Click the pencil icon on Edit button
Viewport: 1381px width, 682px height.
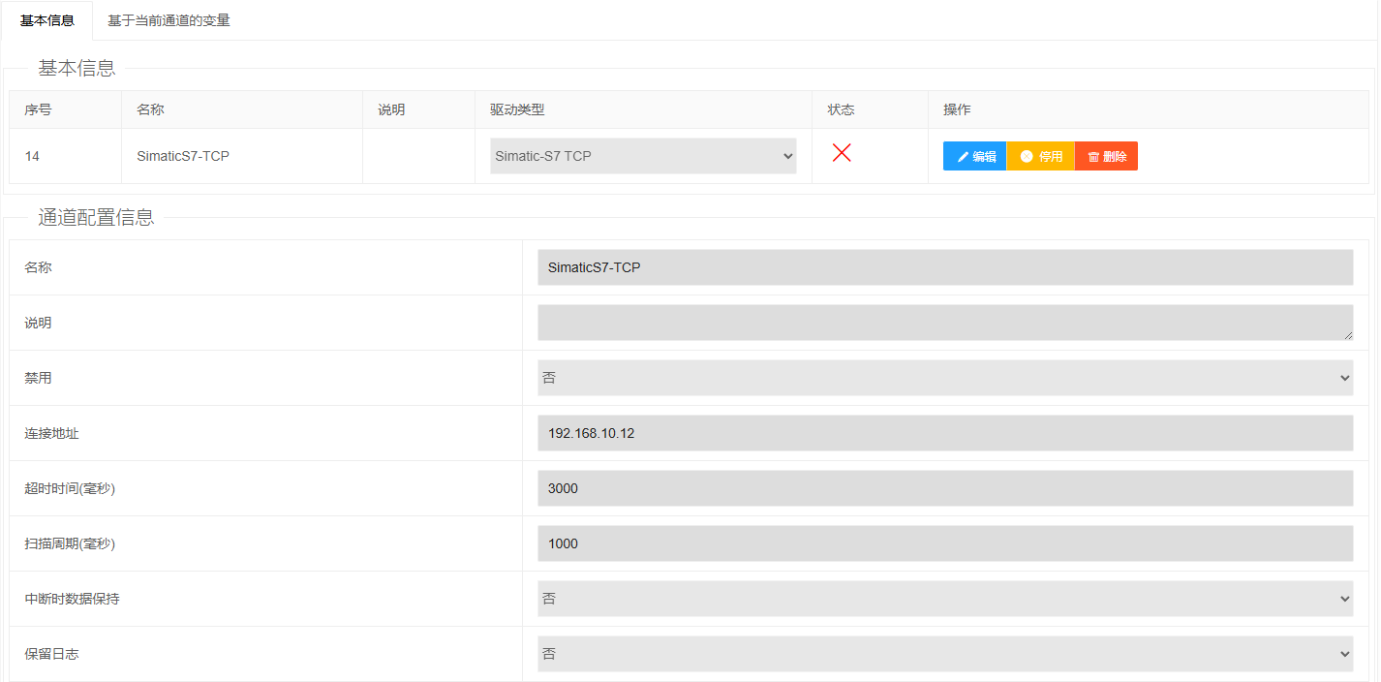pyautogui.click(x=963, y=157)
